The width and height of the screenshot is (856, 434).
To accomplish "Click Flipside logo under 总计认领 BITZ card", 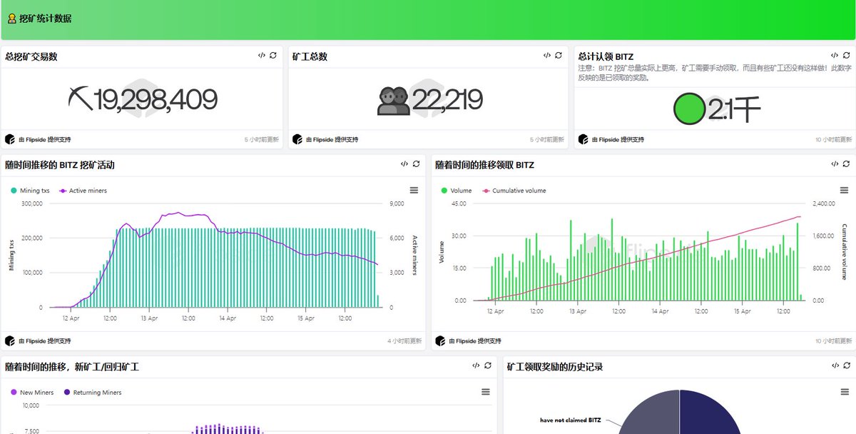I will [x=583, y=139].
